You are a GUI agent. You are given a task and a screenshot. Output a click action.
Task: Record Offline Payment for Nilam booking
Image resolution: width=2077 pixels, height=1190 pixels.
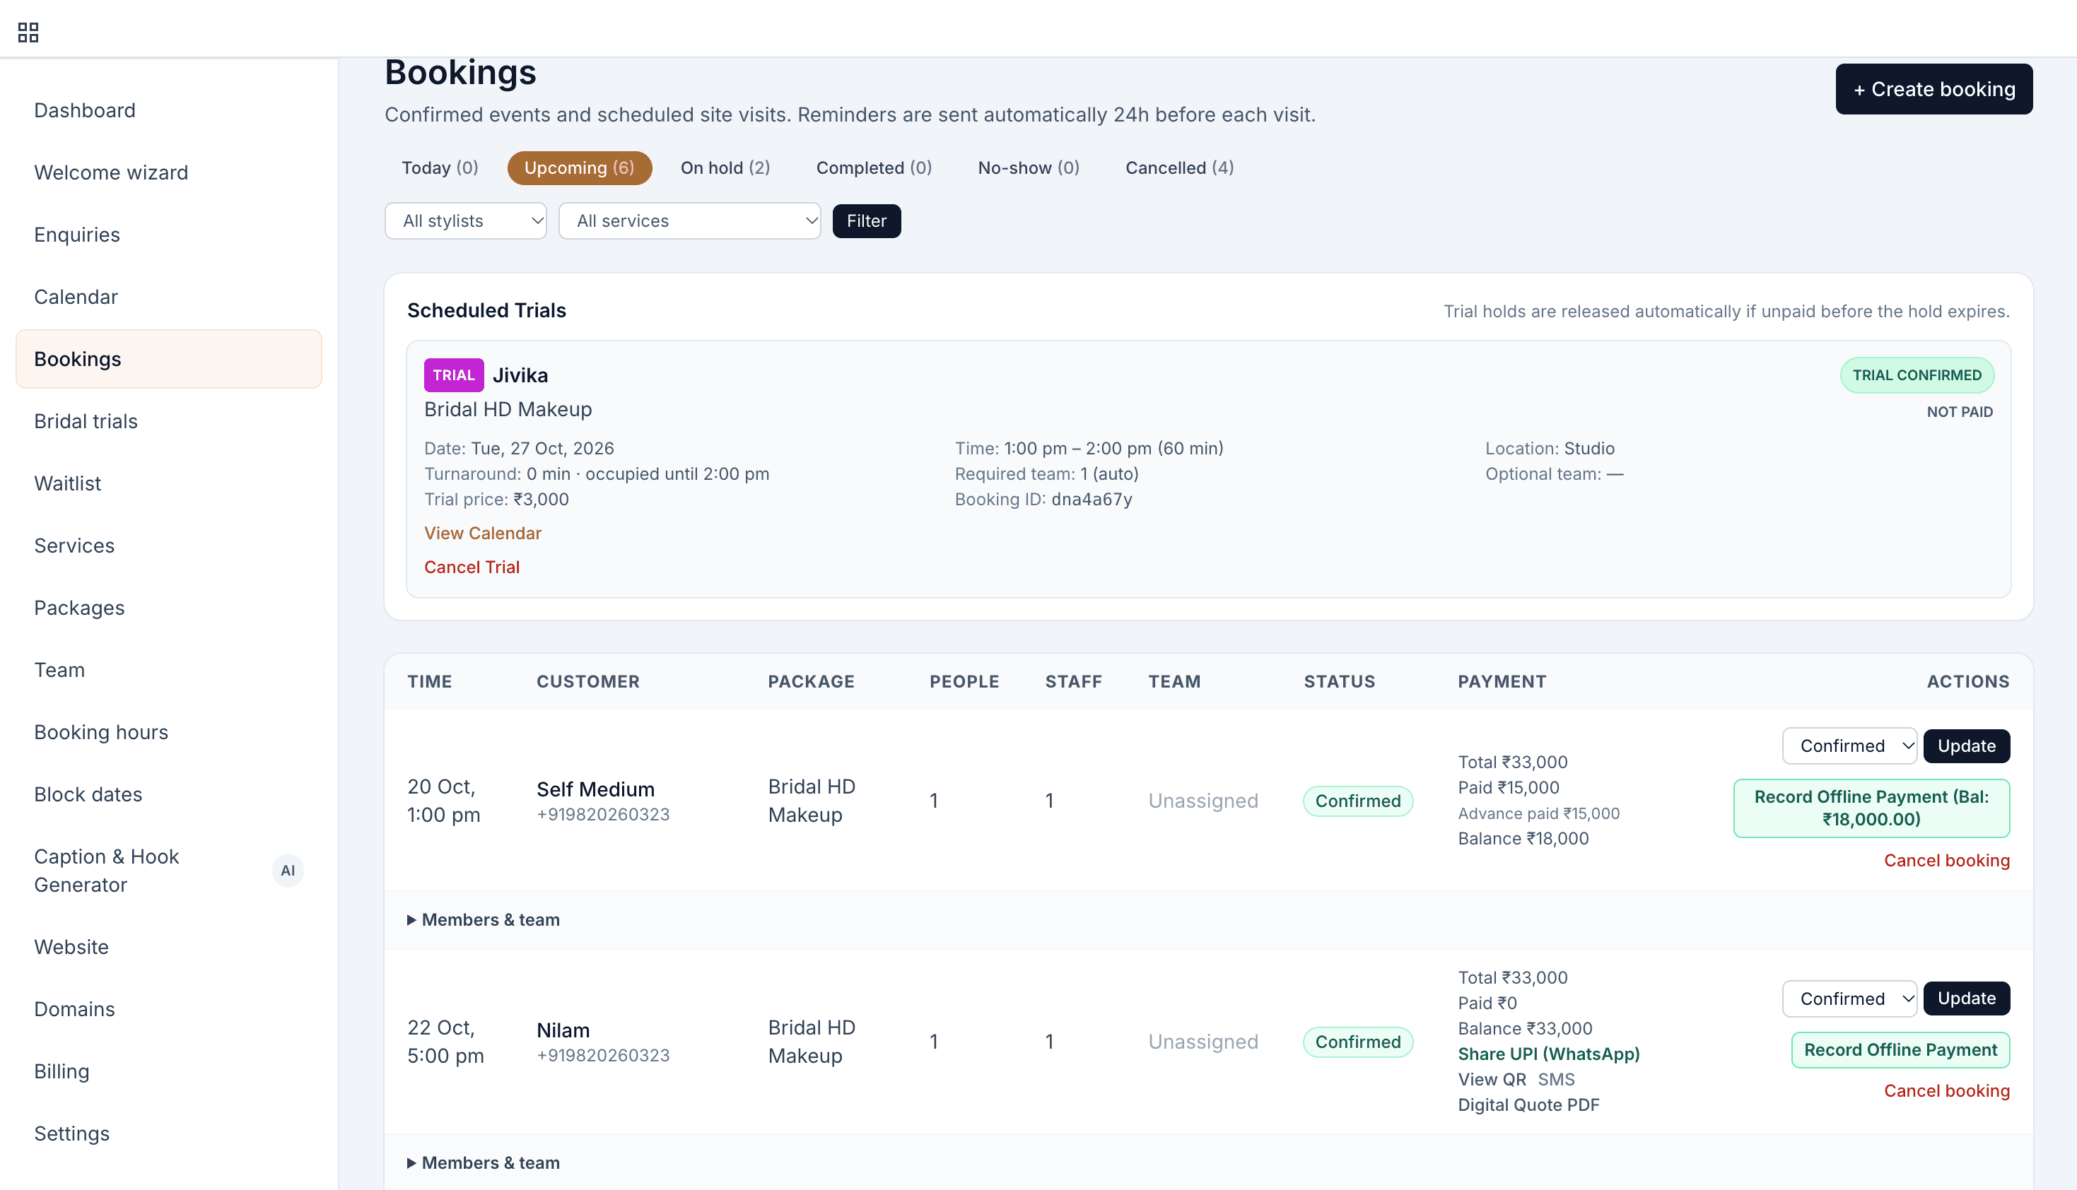(1900, 1049)
